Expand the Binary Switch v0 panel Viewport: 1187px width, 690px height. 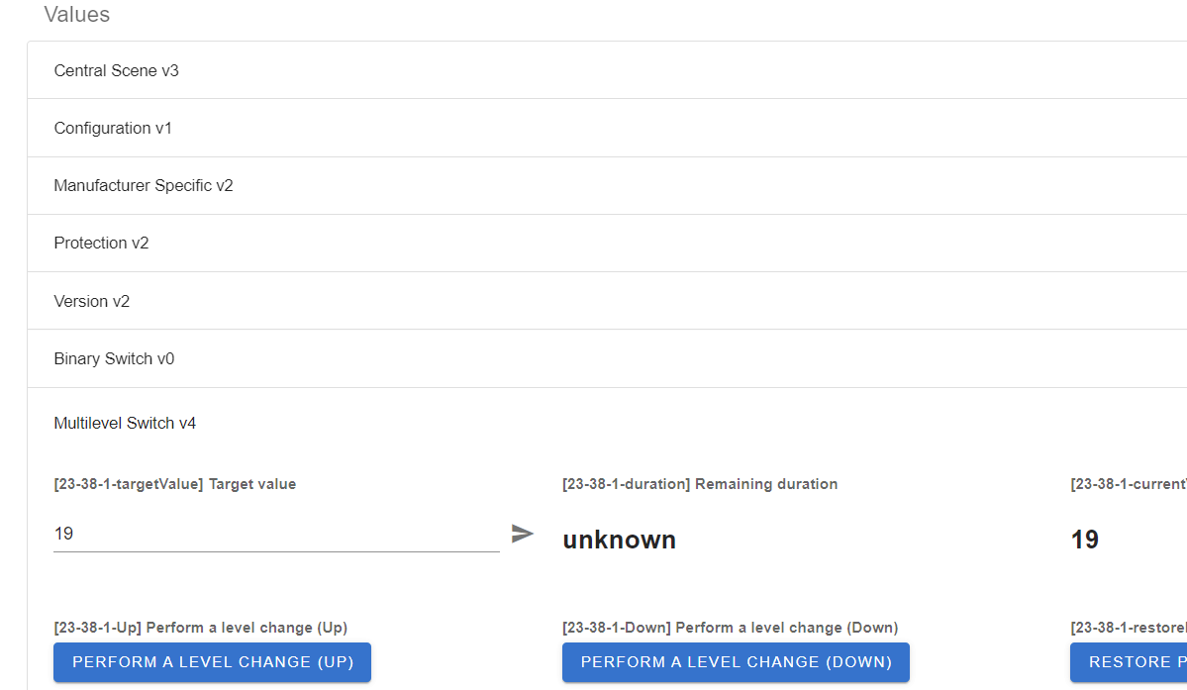pos(114,358)
